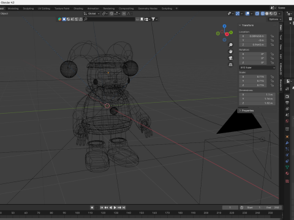294x220 pixels.
Task: Switch to the UV Editing workspace tab
Action: click(44, 9)
